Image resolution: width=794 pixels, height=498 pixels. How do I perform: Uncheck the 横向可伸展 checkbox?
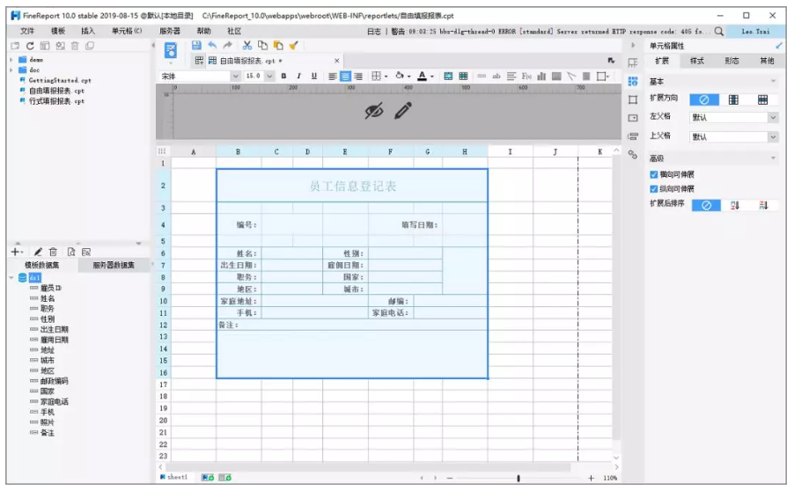(654, 174)
